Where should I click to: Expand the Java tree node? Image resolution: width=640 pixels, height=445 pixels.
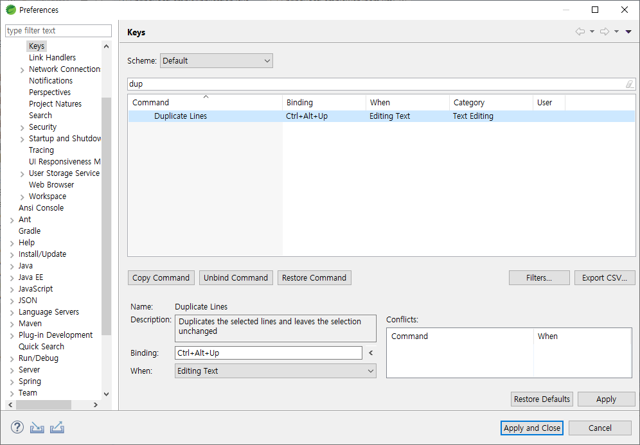pyautogui.click(x=12, y=266)
